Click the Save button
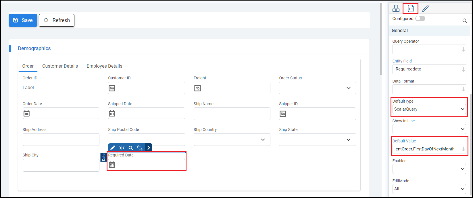 click(x=23, y=20)
